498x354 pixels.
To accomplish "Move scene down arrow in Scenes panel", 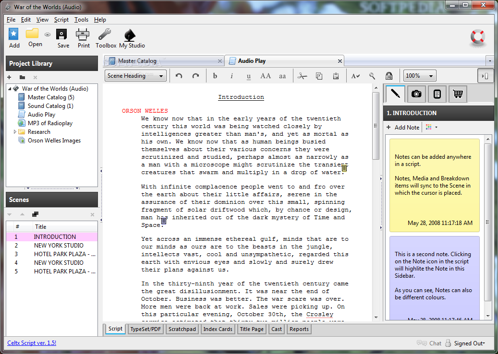I will click(9, 214).
